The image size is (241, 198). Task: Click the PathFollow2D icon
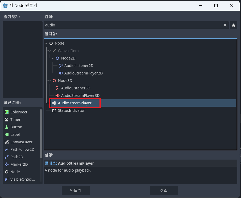click(7, 149)
